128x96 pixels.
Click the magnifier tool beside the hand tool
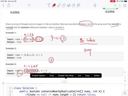tap(78, 5)
